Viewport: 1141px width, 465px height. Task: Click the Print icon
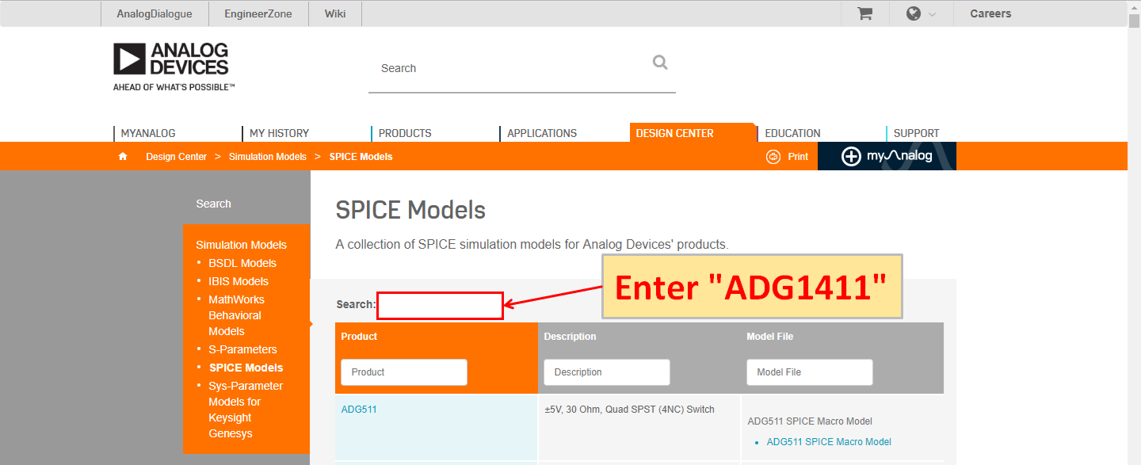(x=773, y=156)
